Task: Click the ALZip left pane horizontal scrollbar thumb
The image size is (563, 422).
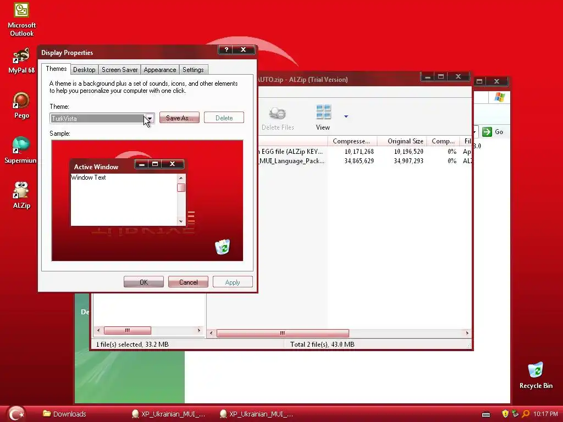Action: 128,330
